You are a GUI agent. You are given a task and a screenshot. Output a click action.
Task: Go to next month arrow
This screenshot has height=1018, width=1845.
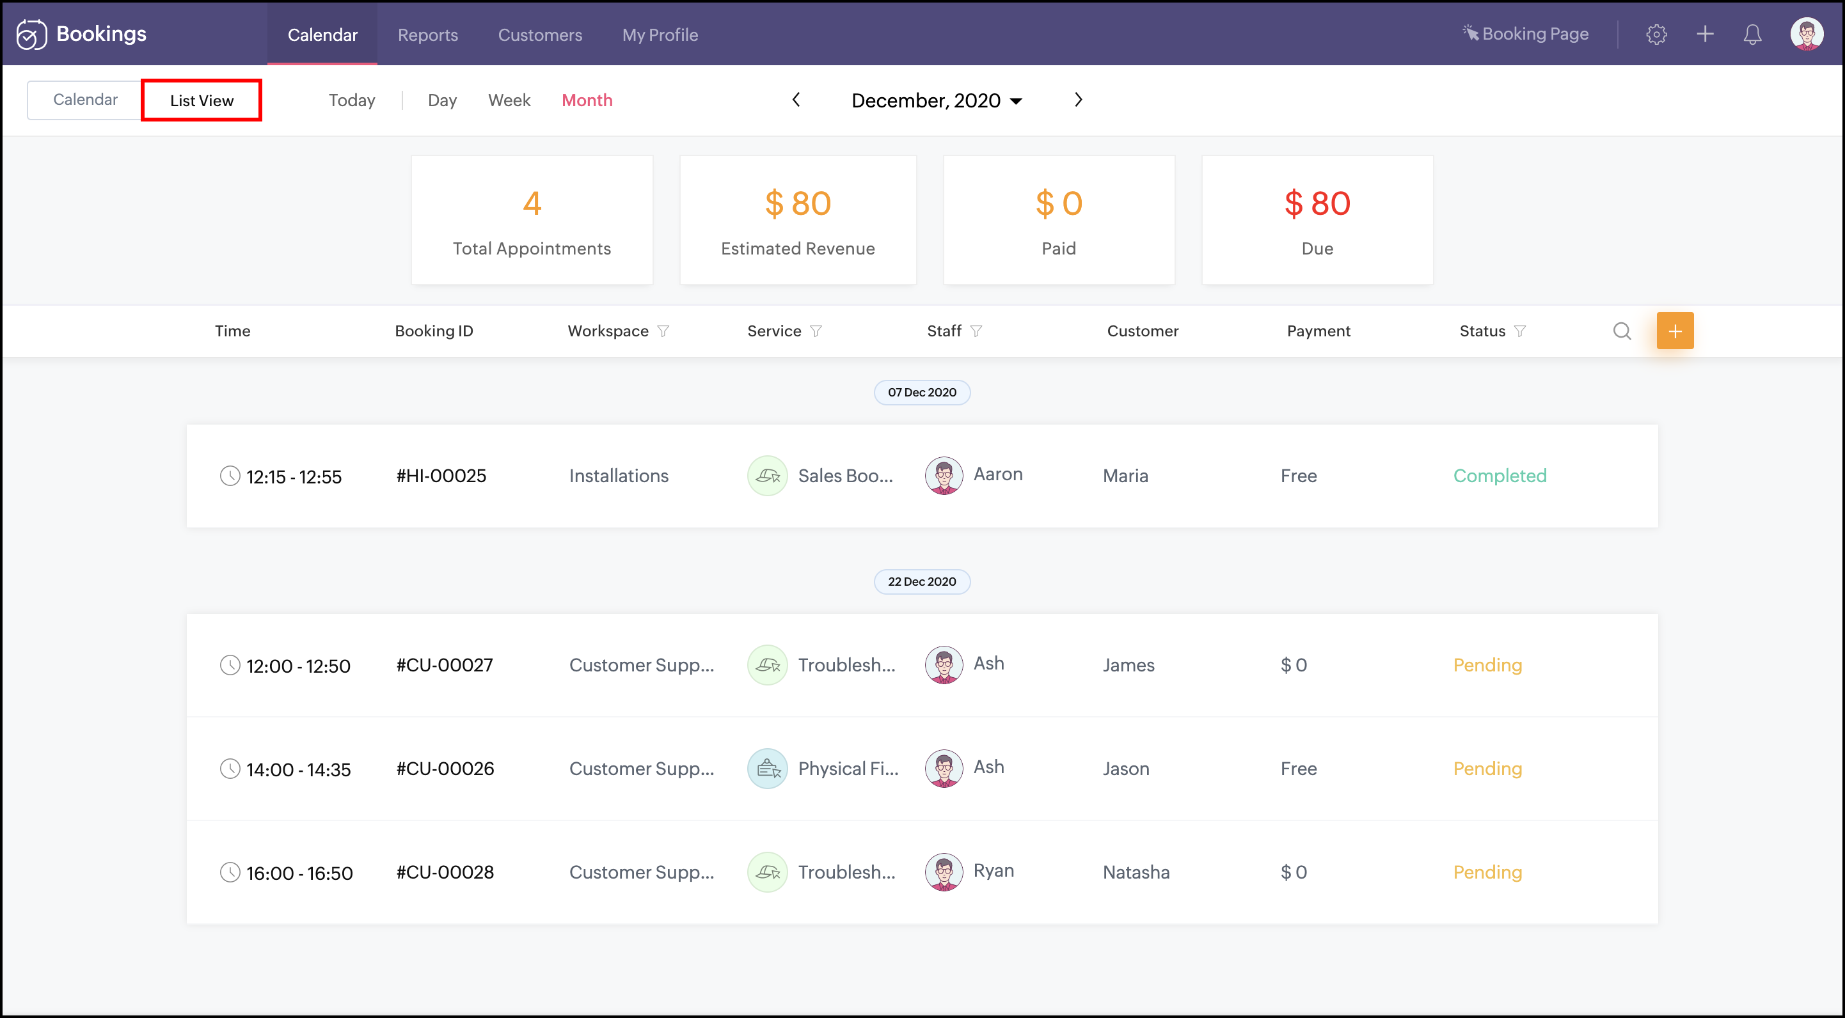pos(1078,100)
